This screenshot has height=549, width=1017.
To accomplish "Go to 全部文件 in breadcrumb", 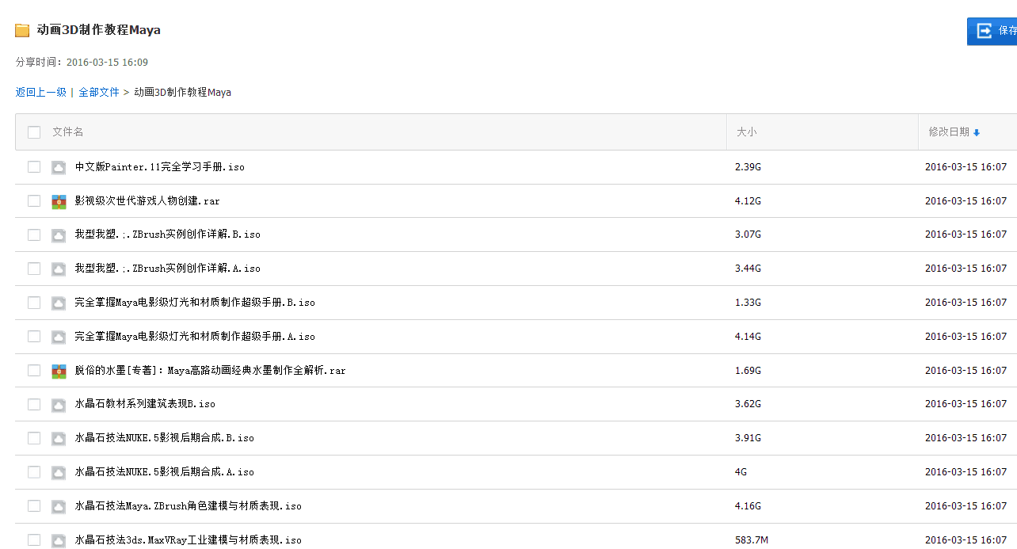I will (99, 93).
